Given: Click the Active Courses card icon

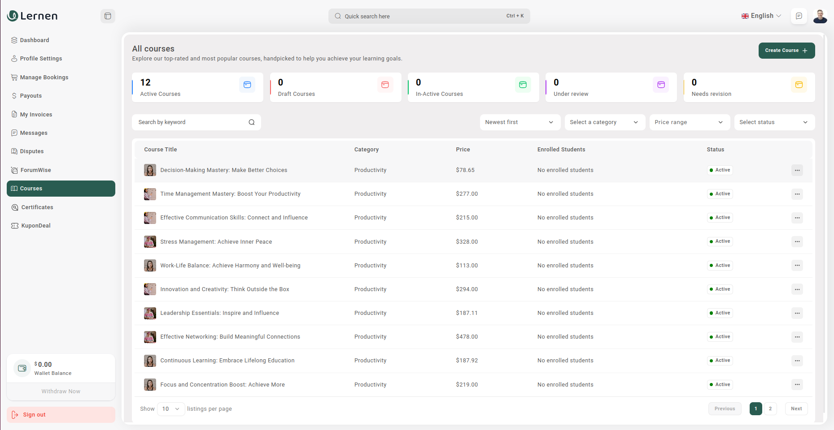Looking at the screenshot, I should [247, 85].
